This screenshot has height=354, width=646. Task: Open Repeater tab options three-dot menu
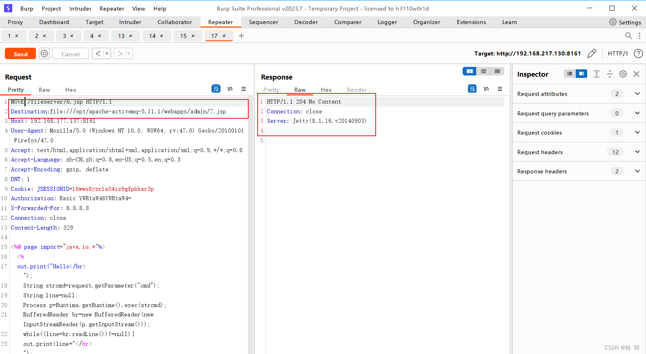639,36
